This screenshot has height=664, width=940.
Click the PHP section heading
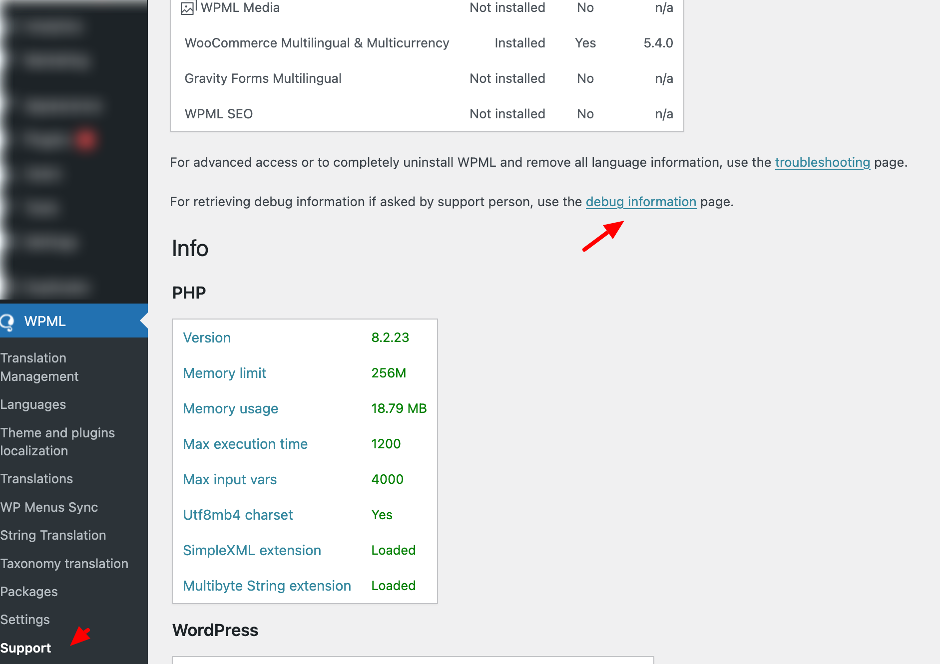(x=189, y=293)
